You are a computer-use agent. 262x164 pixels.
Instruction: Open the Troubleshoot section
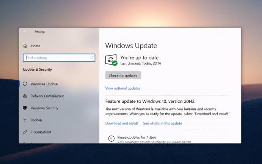[x=41, y=132]
